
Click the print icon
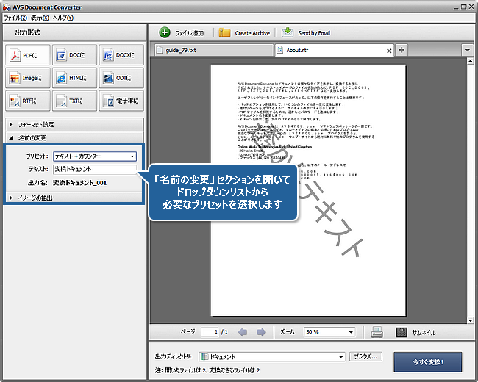point(376,332)
